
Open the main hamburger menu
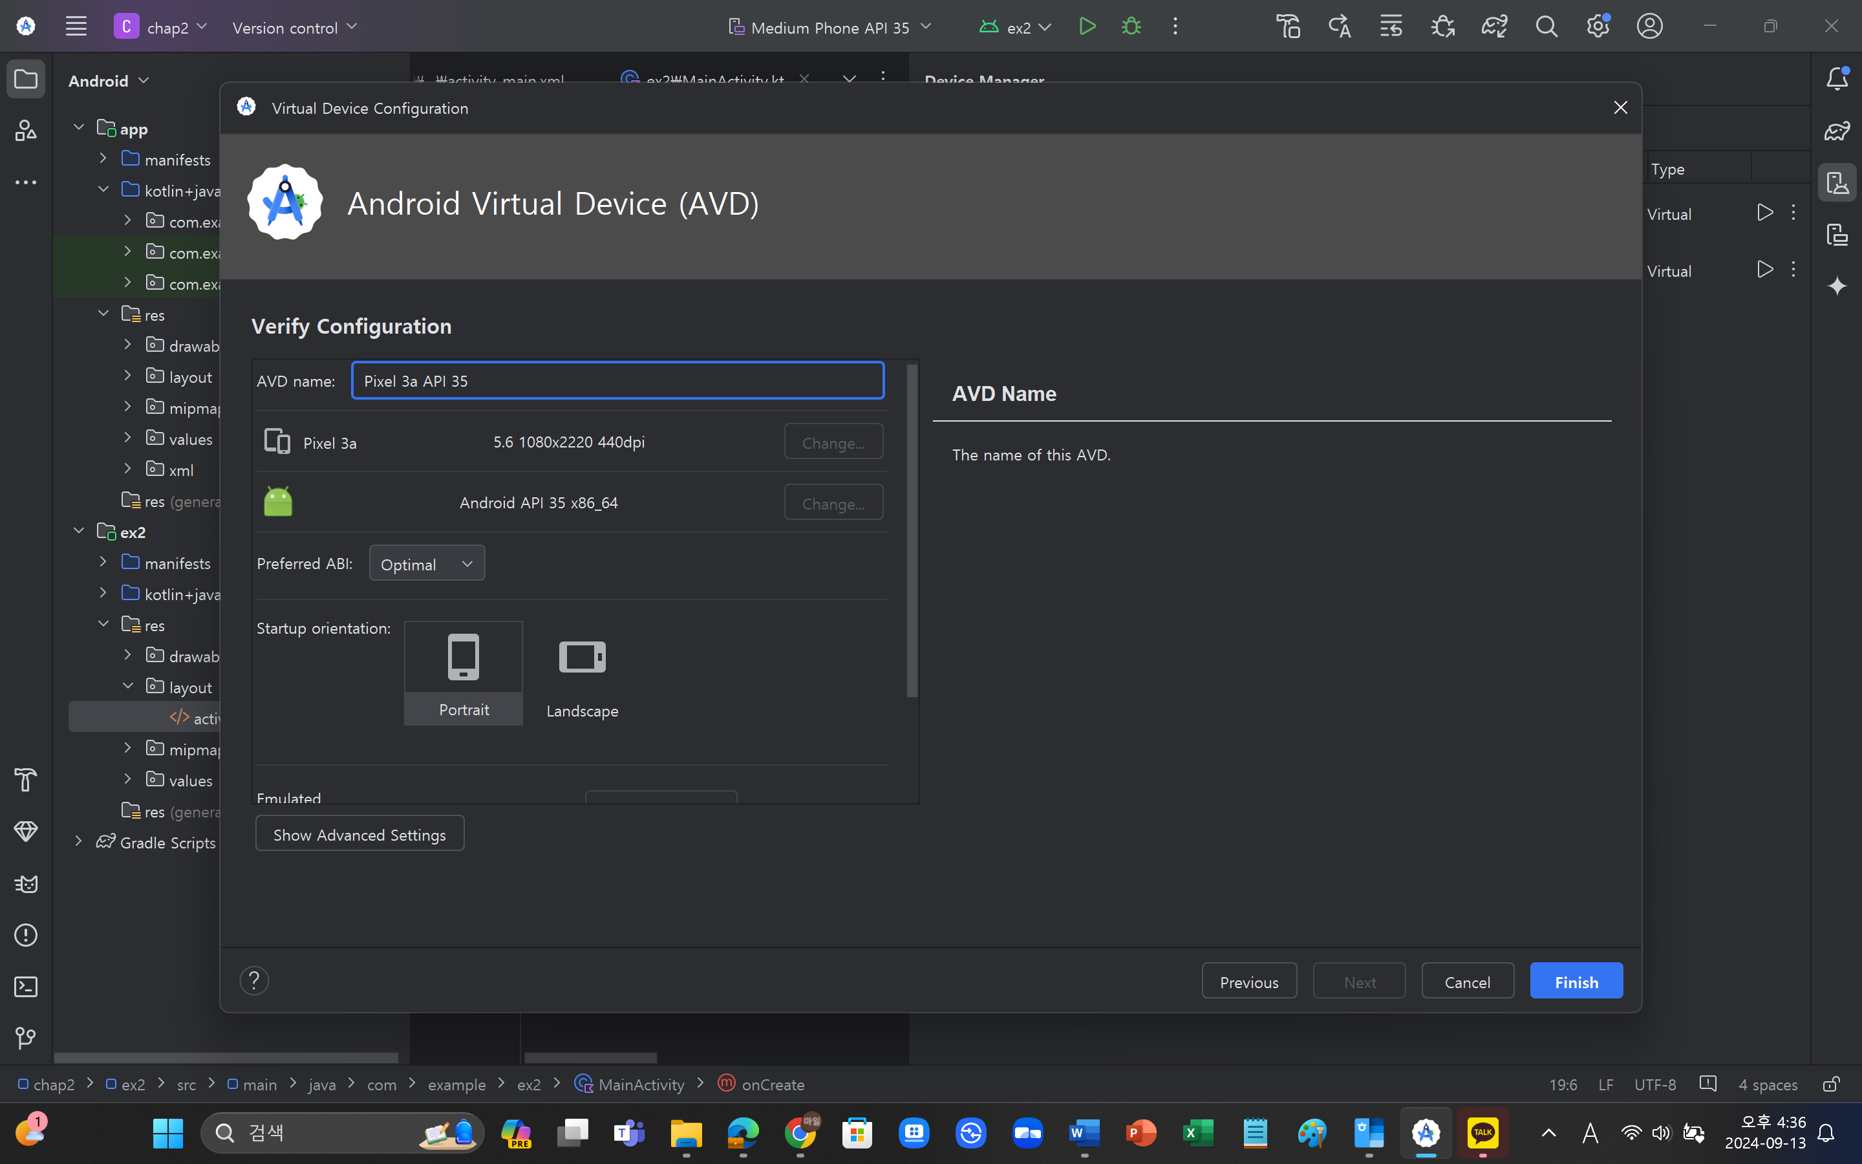point(76,26)
